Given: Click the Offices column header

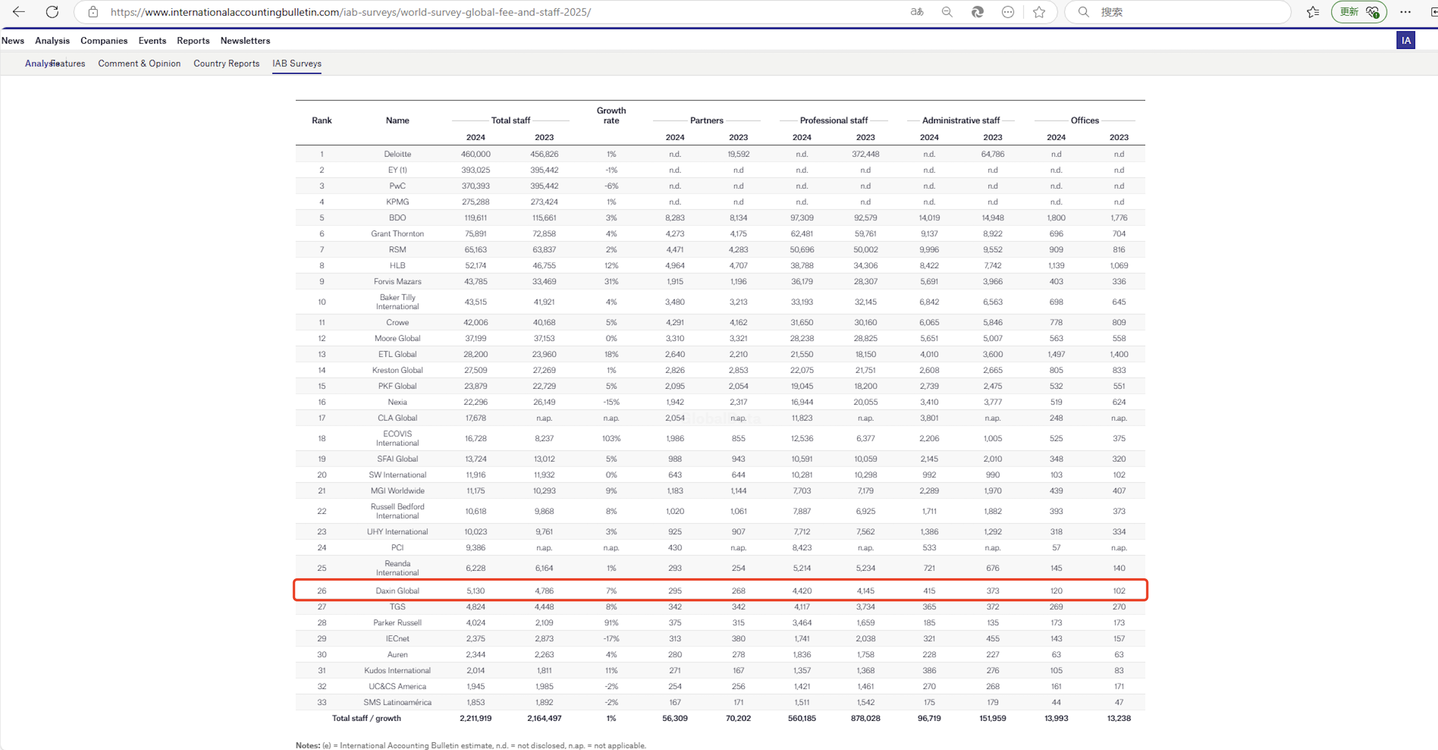Looking at the screenshot, I should (1085, 121).
